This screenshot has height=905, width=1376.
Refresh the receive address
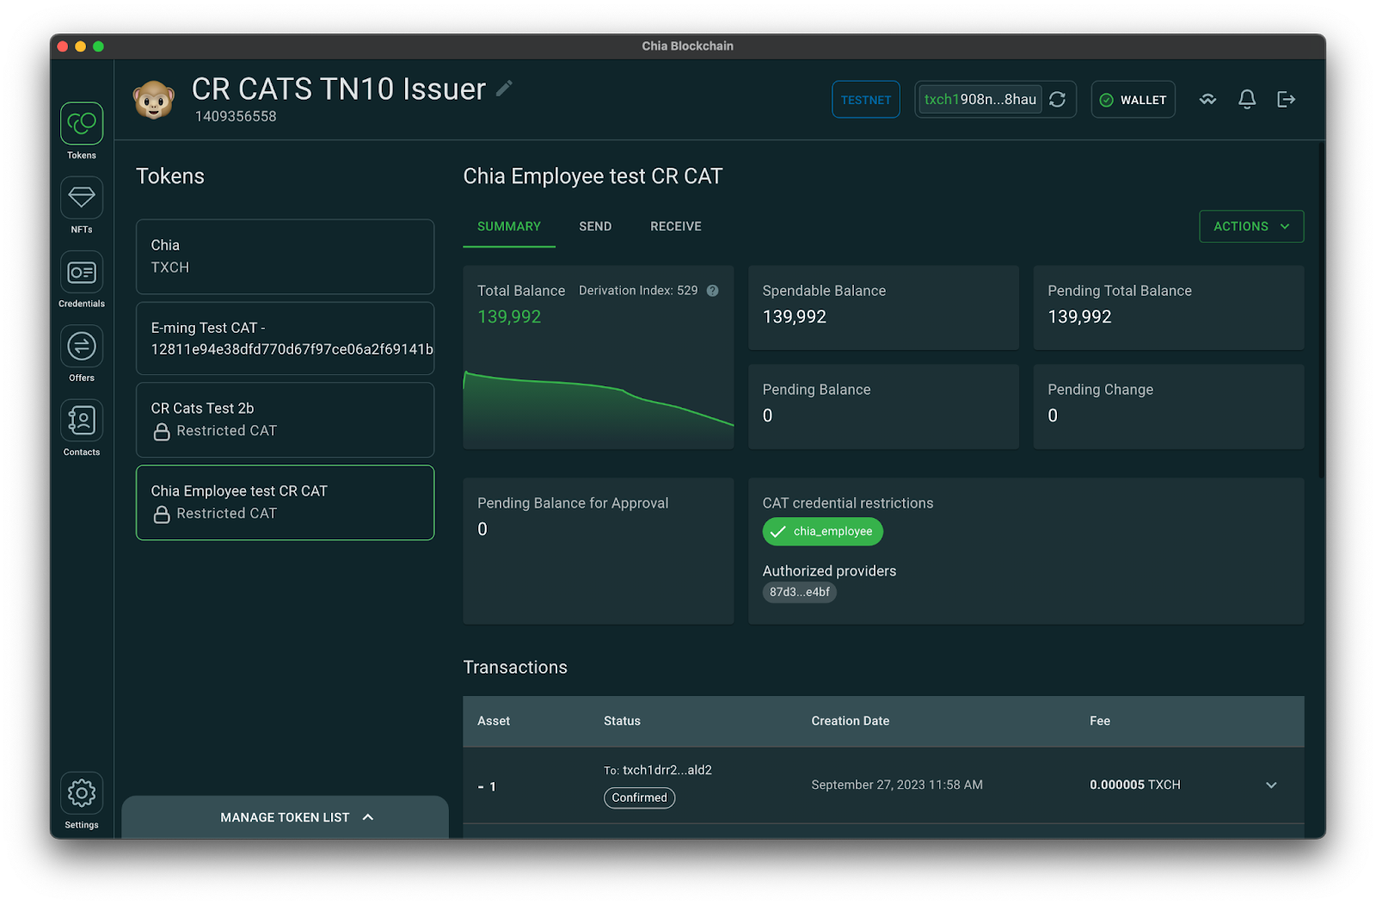[1058, 100]
